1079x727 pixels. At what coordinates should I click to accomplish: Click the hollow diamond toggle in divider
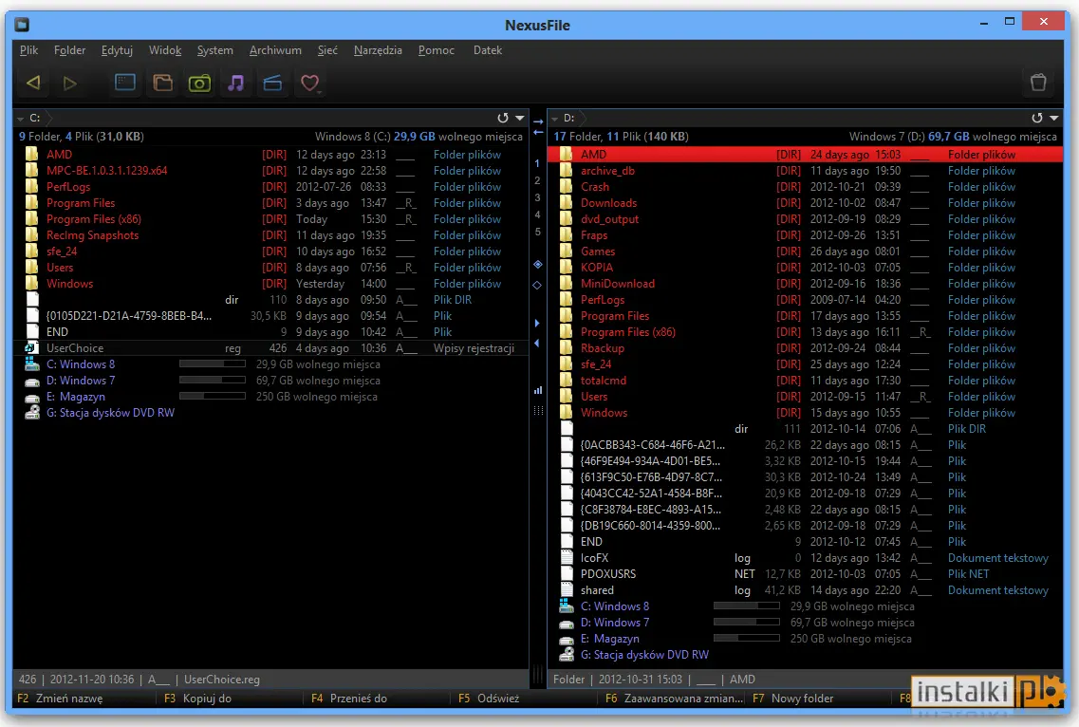(x=537, y=285)
